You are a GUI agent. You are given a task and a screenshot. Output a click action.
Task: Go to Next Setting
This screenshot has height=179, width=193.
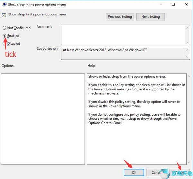151,17
